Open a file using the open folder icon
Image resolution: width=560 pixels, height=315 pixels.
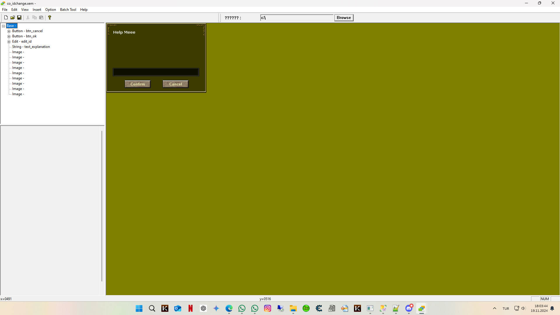click(x=13, y=17)
